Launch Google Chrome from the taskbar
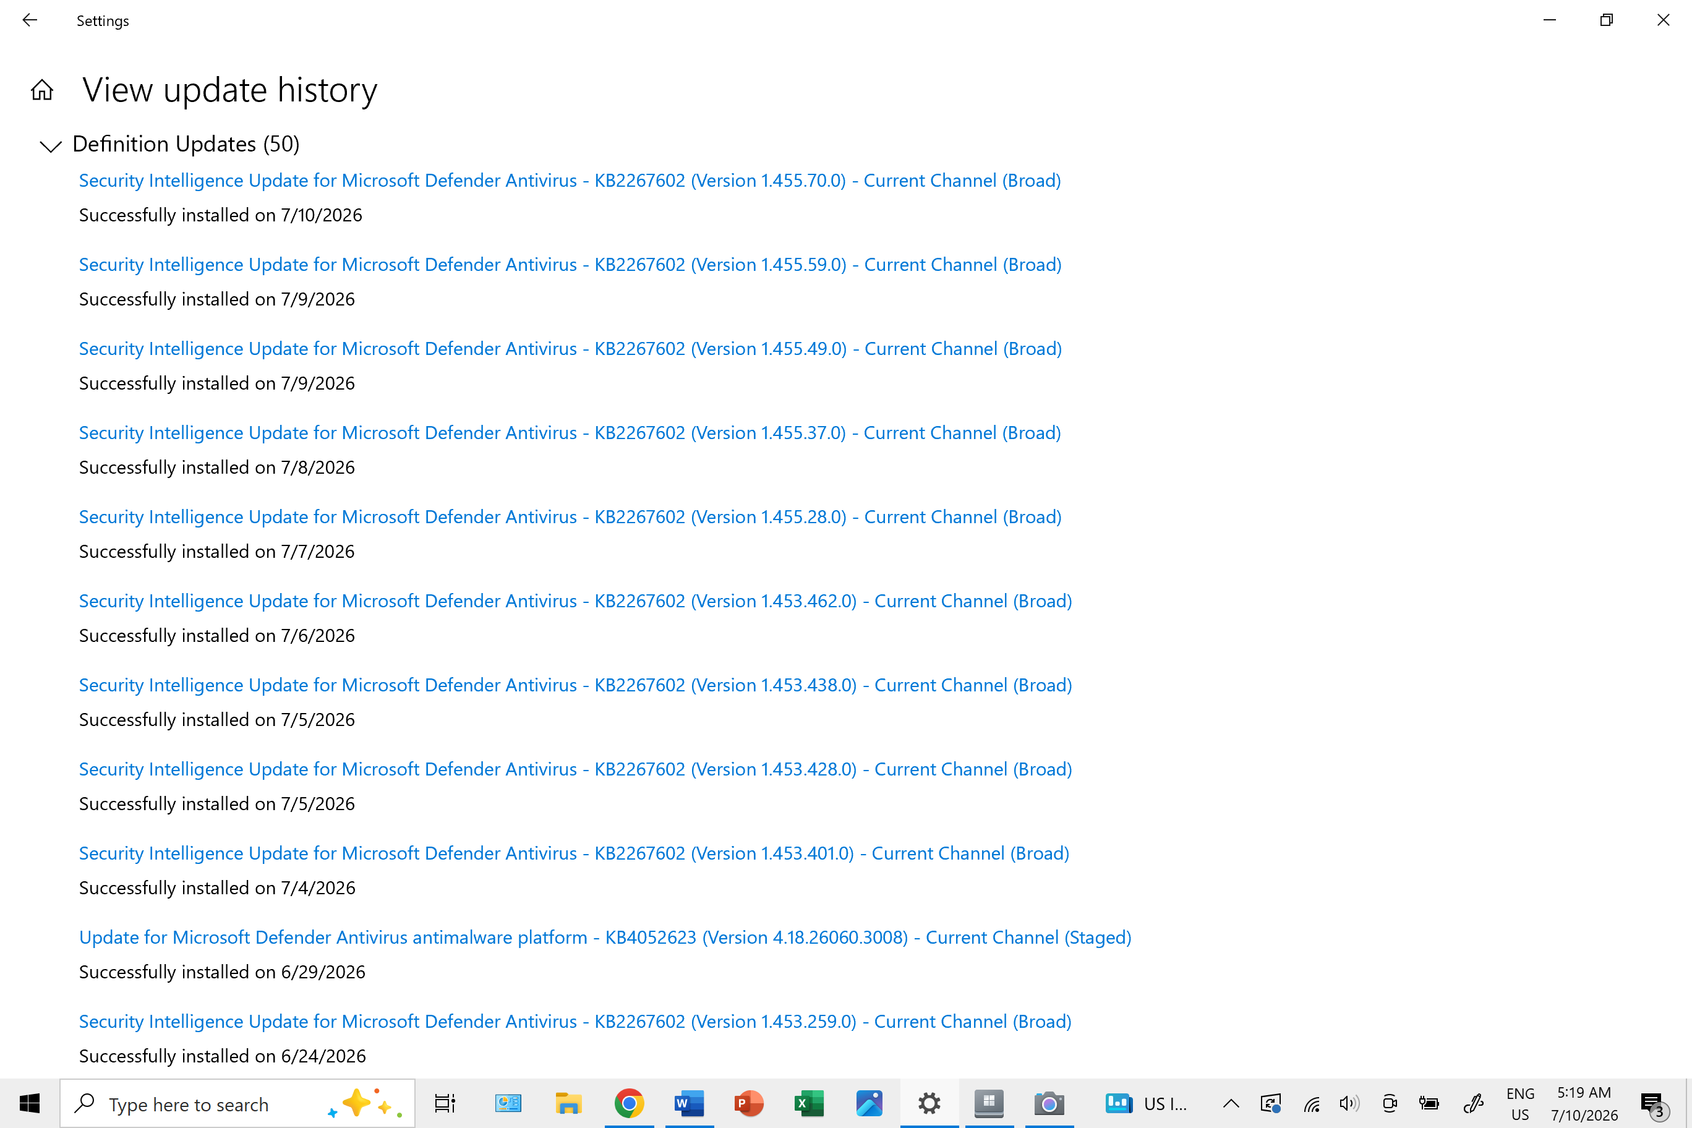The image size is (1692, 1128). pyautogui.click(x=629, y=1103)
